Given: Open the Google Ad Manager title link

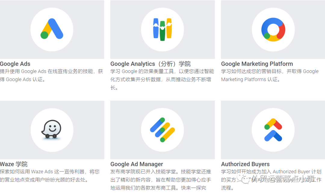Looking at the screenshot, I should coord(137,164).
